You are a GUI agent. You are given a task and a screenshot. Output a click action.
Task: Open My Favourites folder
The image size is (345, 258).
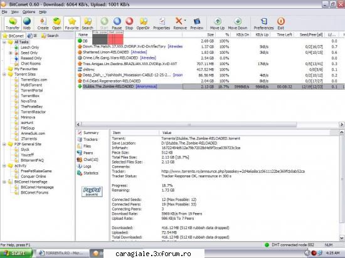coord(26,69)
